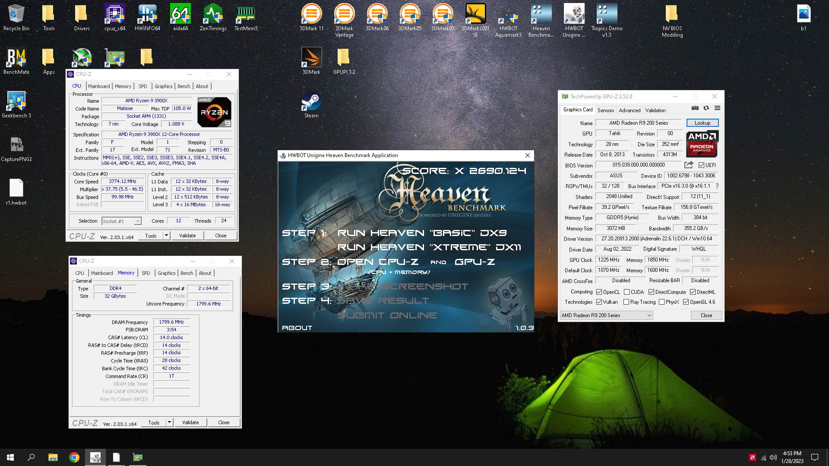Toggle OpenGL 4.6 checkbox in GPU-Z
Viewport: 829px width, 466px height.
(x=686, y=302)
